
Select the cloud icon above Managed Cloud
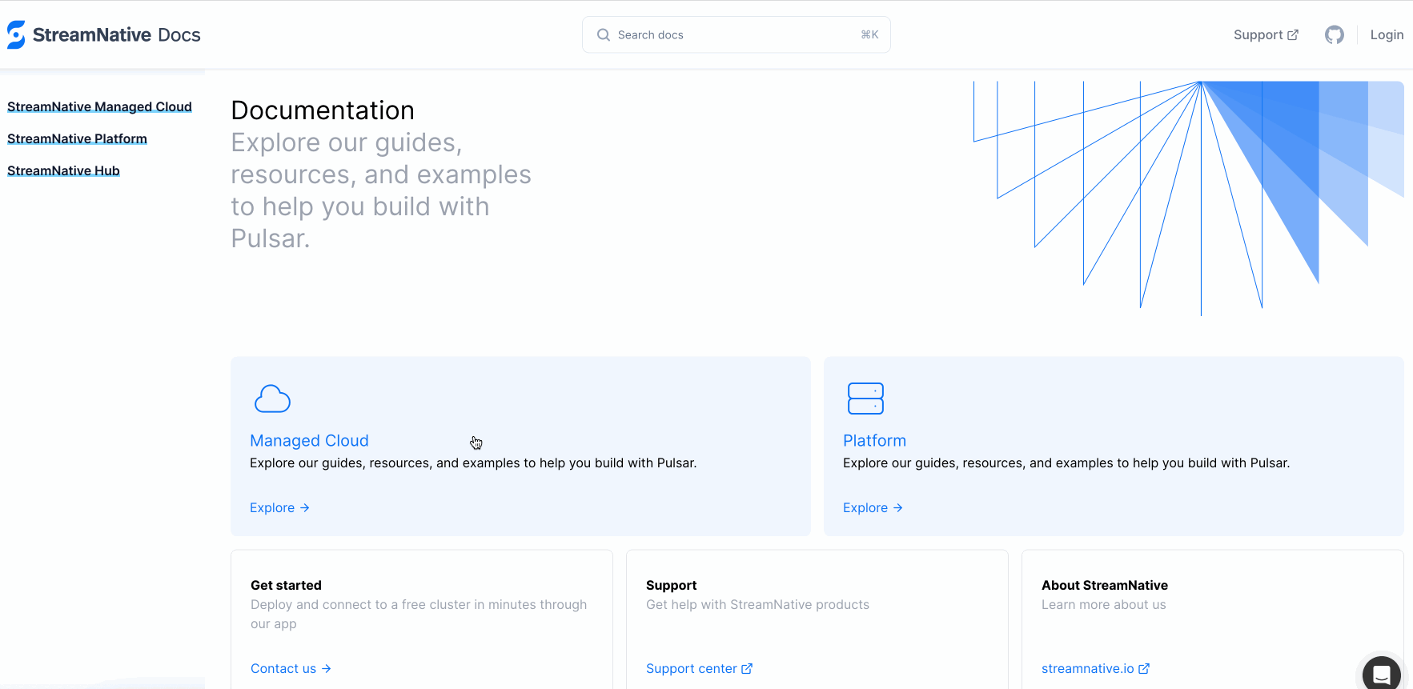point(272,398)
